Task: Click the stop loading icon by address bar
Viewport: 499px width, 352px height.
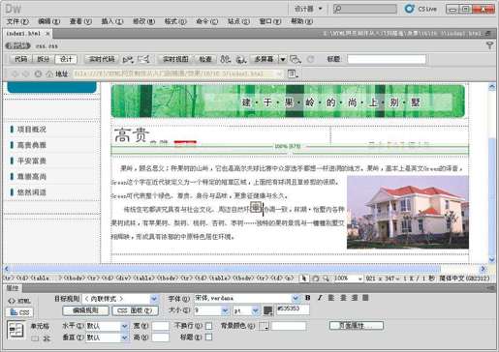Action: [38, 73]
